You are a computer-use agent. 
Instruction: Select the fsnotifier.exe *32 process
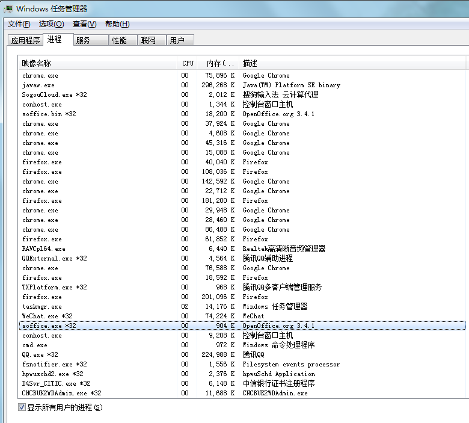click(242, 364)
